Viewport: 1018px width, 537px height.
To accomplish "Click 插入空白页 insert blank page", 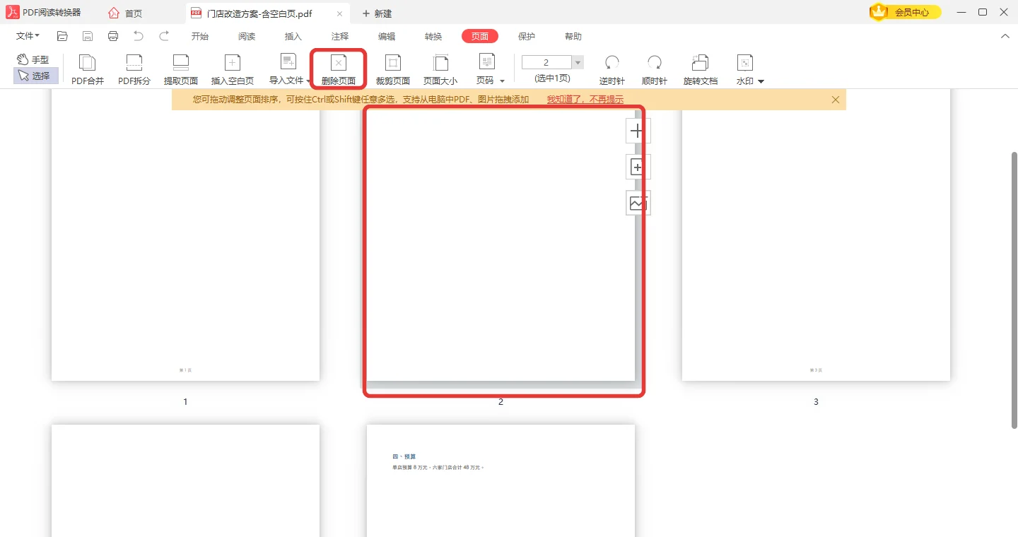I will pos(233,70).
